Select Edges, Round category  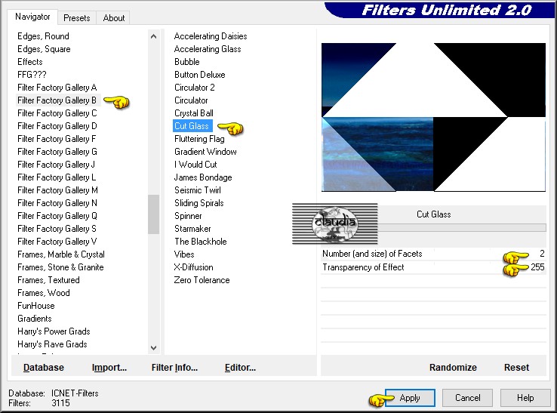click(x=43, y=36)
